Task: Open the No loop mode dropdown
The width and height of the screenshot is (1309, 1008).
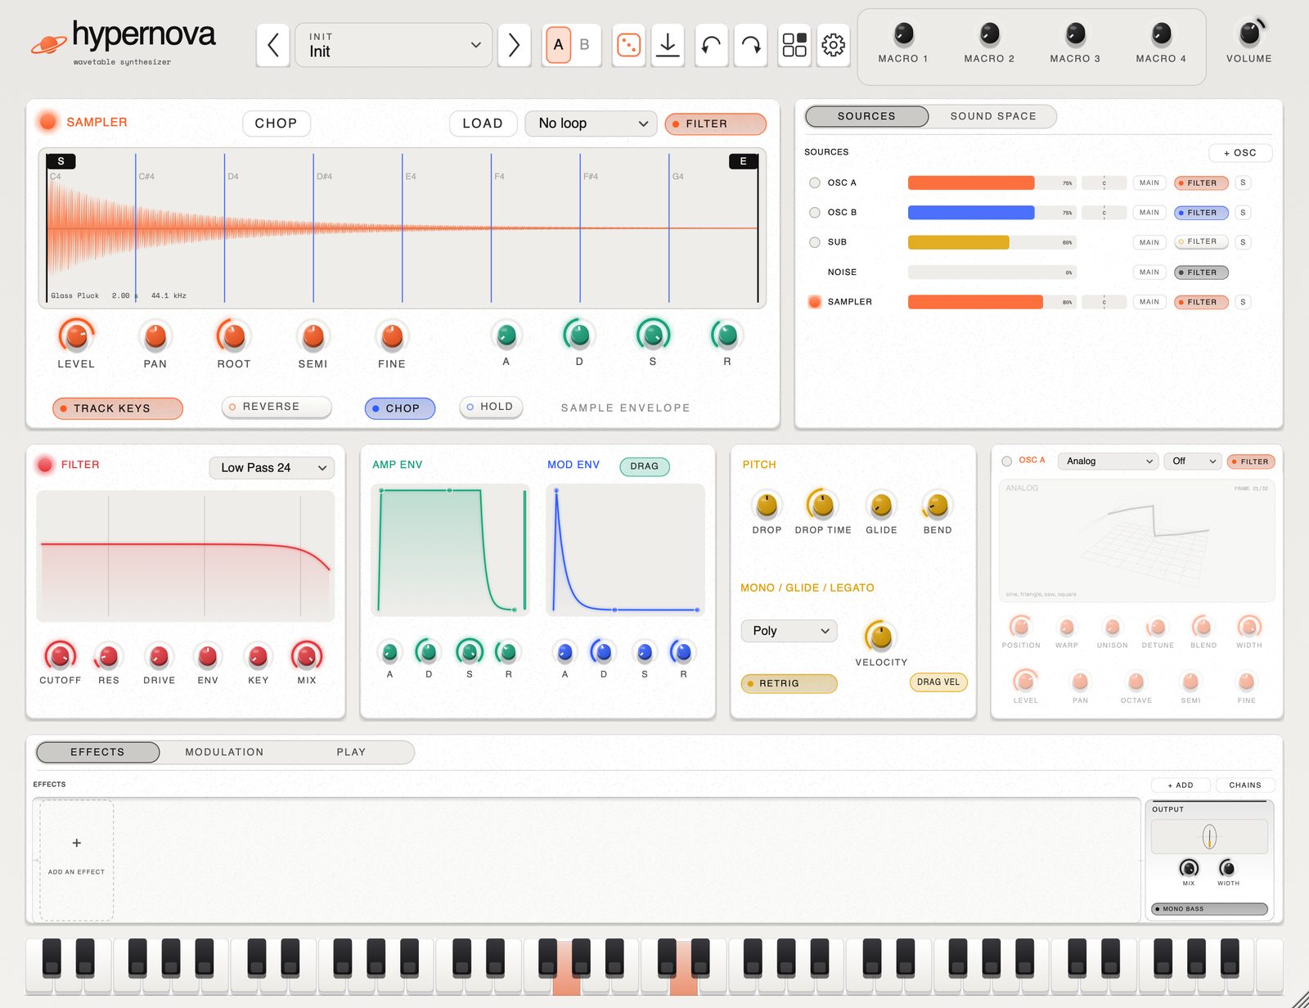Action: (x=592, y=124)
